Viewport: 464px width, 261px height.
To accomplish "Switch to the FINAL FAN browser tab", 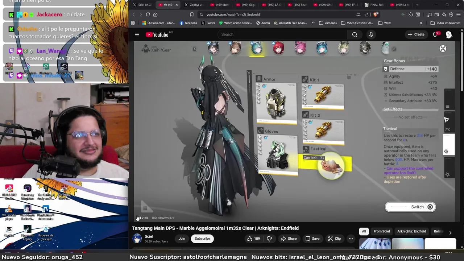I will click(x=374, y=5).
